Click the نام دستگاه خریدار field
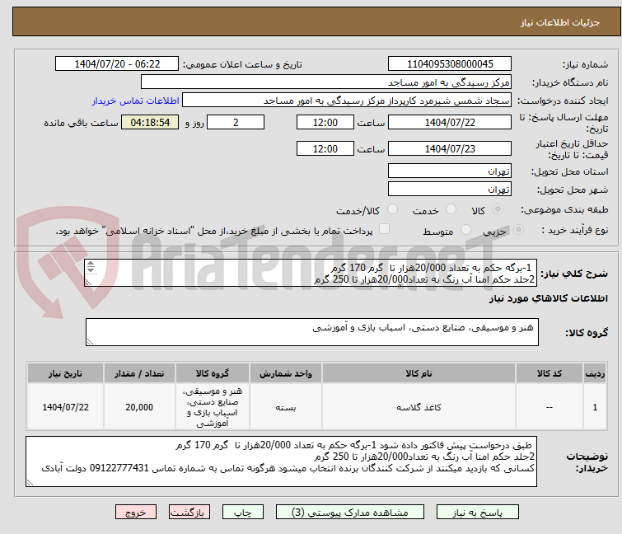The image size is (622, 534). click(326, 82)
